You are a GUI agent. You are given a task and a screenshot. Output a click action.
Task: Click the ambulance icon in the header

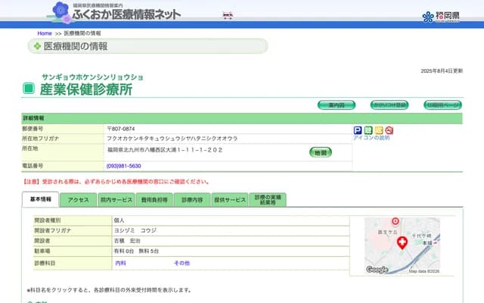click(228, 14)
